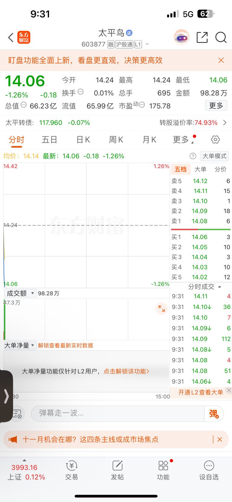
Task: Tap the 融 margin tag
Action: (x=111, y=44)
